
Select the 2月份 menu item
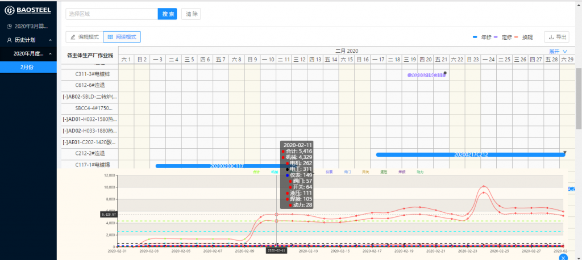[28, 67]
